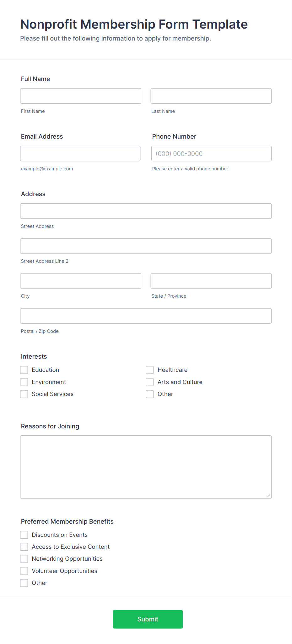Screen dimensions: 292x644
Task: Enable the Healthcare interest option
Action: pyautogui.click(x=150, y=370)
